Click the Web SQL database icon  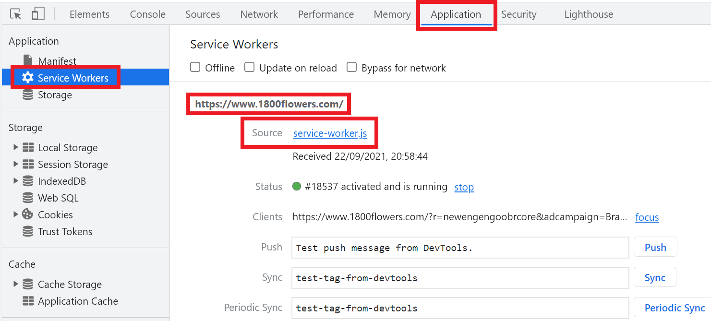28,198
